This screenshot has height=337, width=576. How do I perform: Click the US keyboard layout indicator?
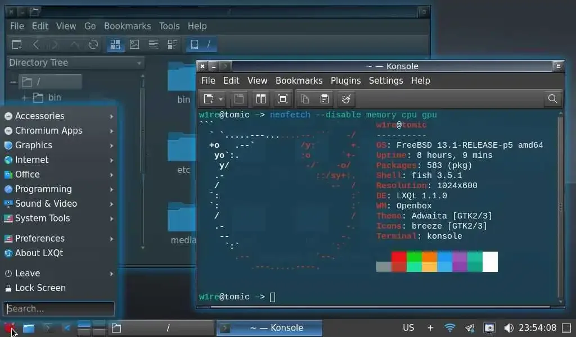408,328
